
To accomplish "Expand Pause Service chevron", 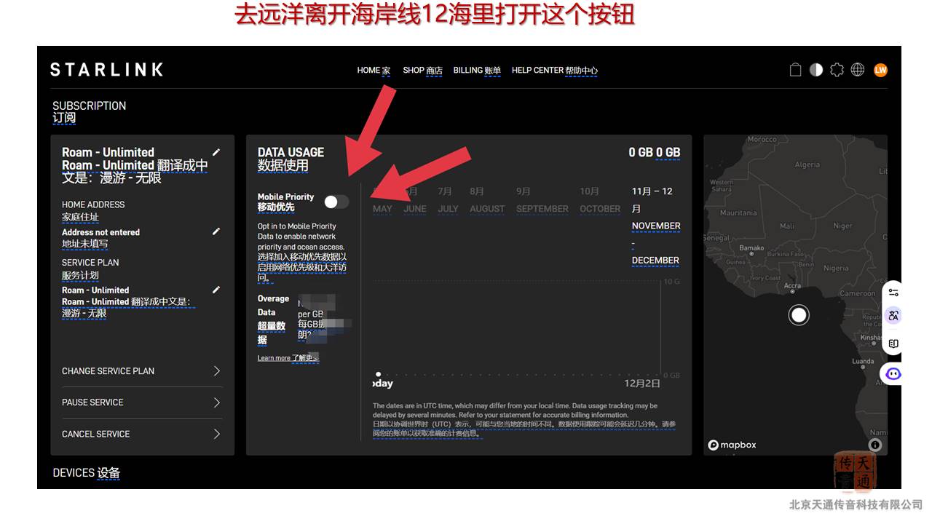I will point(217,402).
